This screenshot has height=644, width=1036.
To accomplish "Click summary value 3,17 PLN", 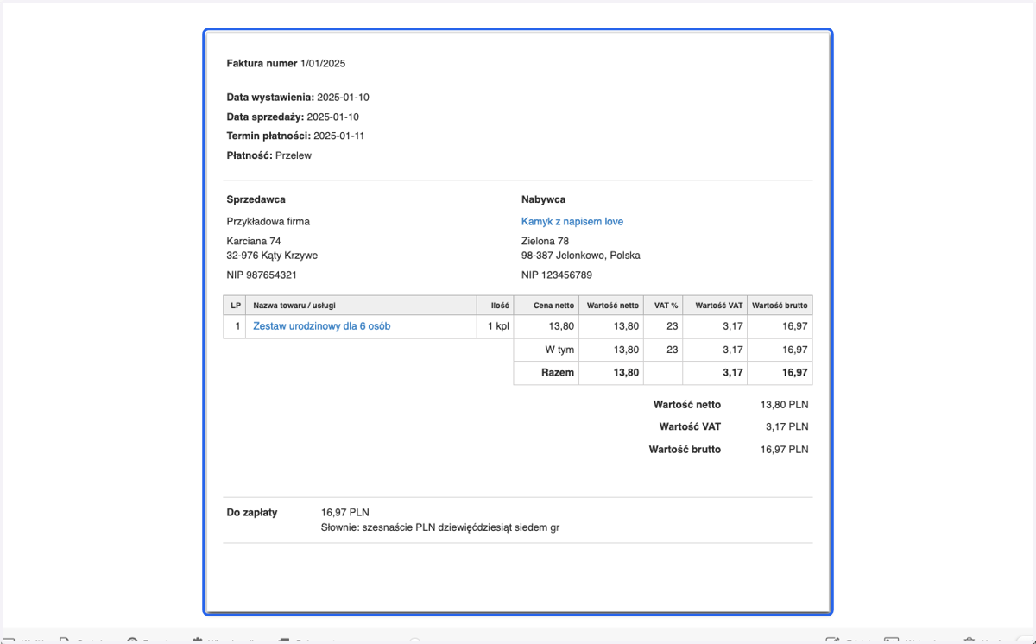I will [x=787, y=426].
